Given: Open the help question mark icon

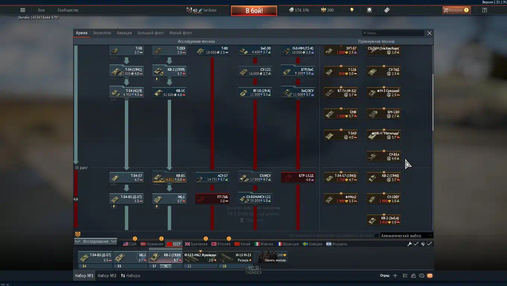Looking at the screenshot, I should pos(484,10).
